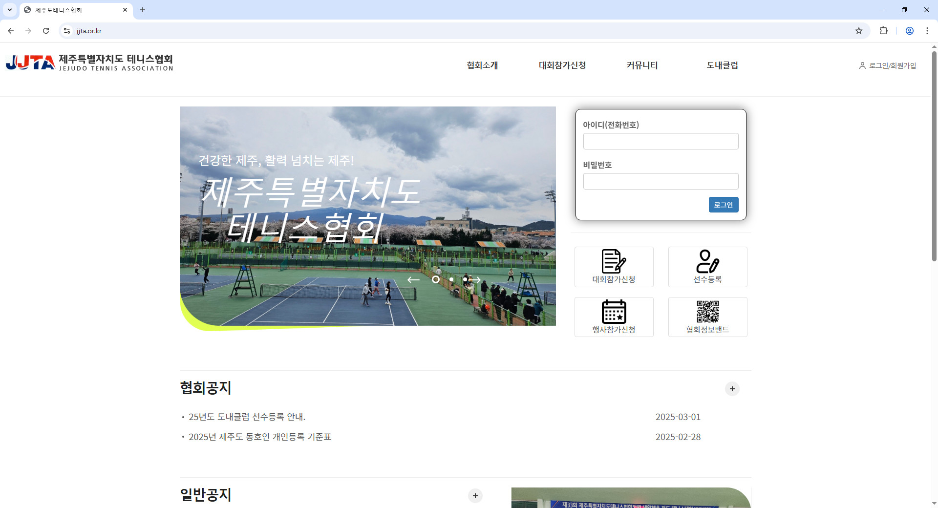This screenshot has height=508, width=938.
Task: Open the Chrome three-dot menu
Action: click(x=927, y=31)
